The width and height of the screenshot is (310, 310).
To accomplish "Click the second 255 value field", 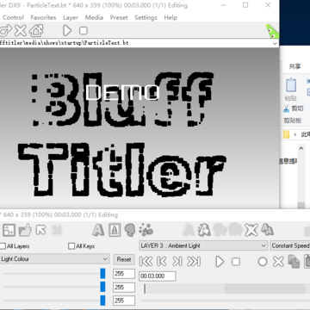I will 124,288.
